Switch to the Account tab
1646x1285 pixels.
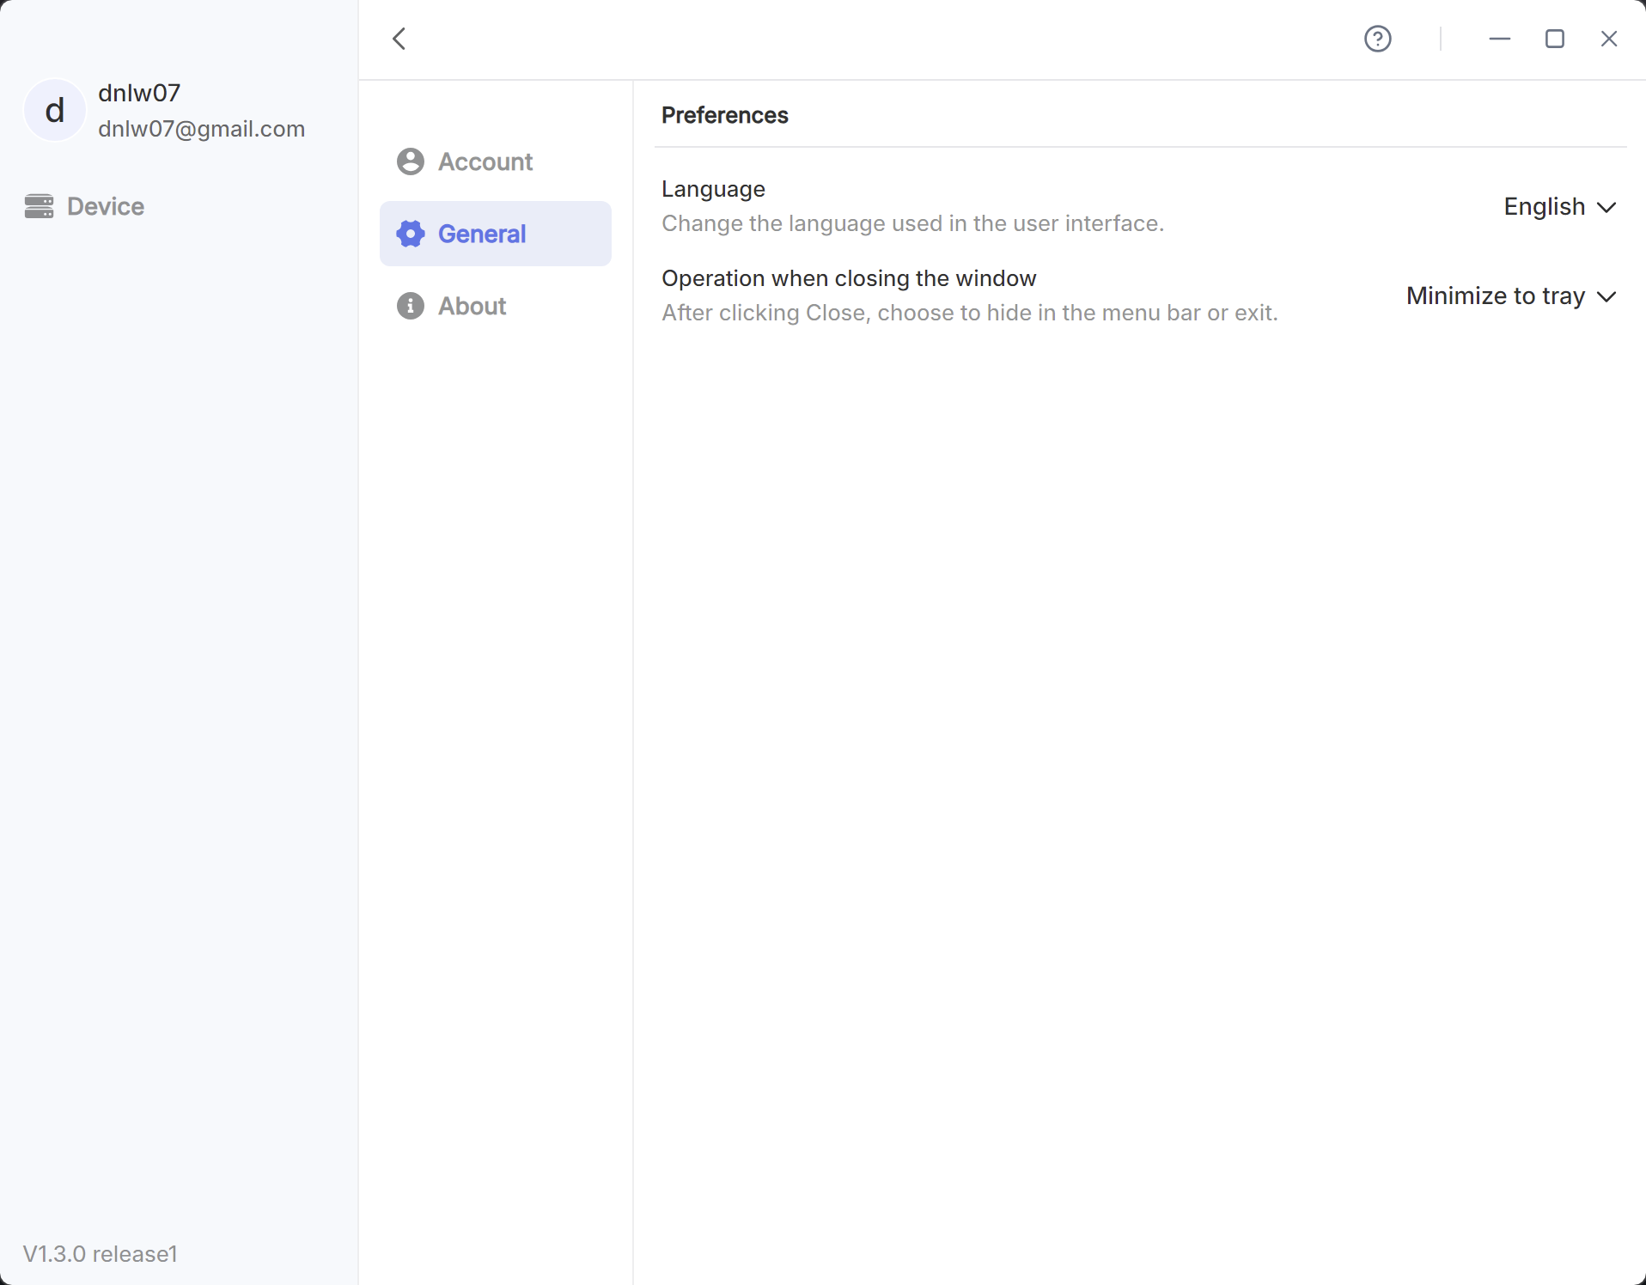click(x=485, y=161)
